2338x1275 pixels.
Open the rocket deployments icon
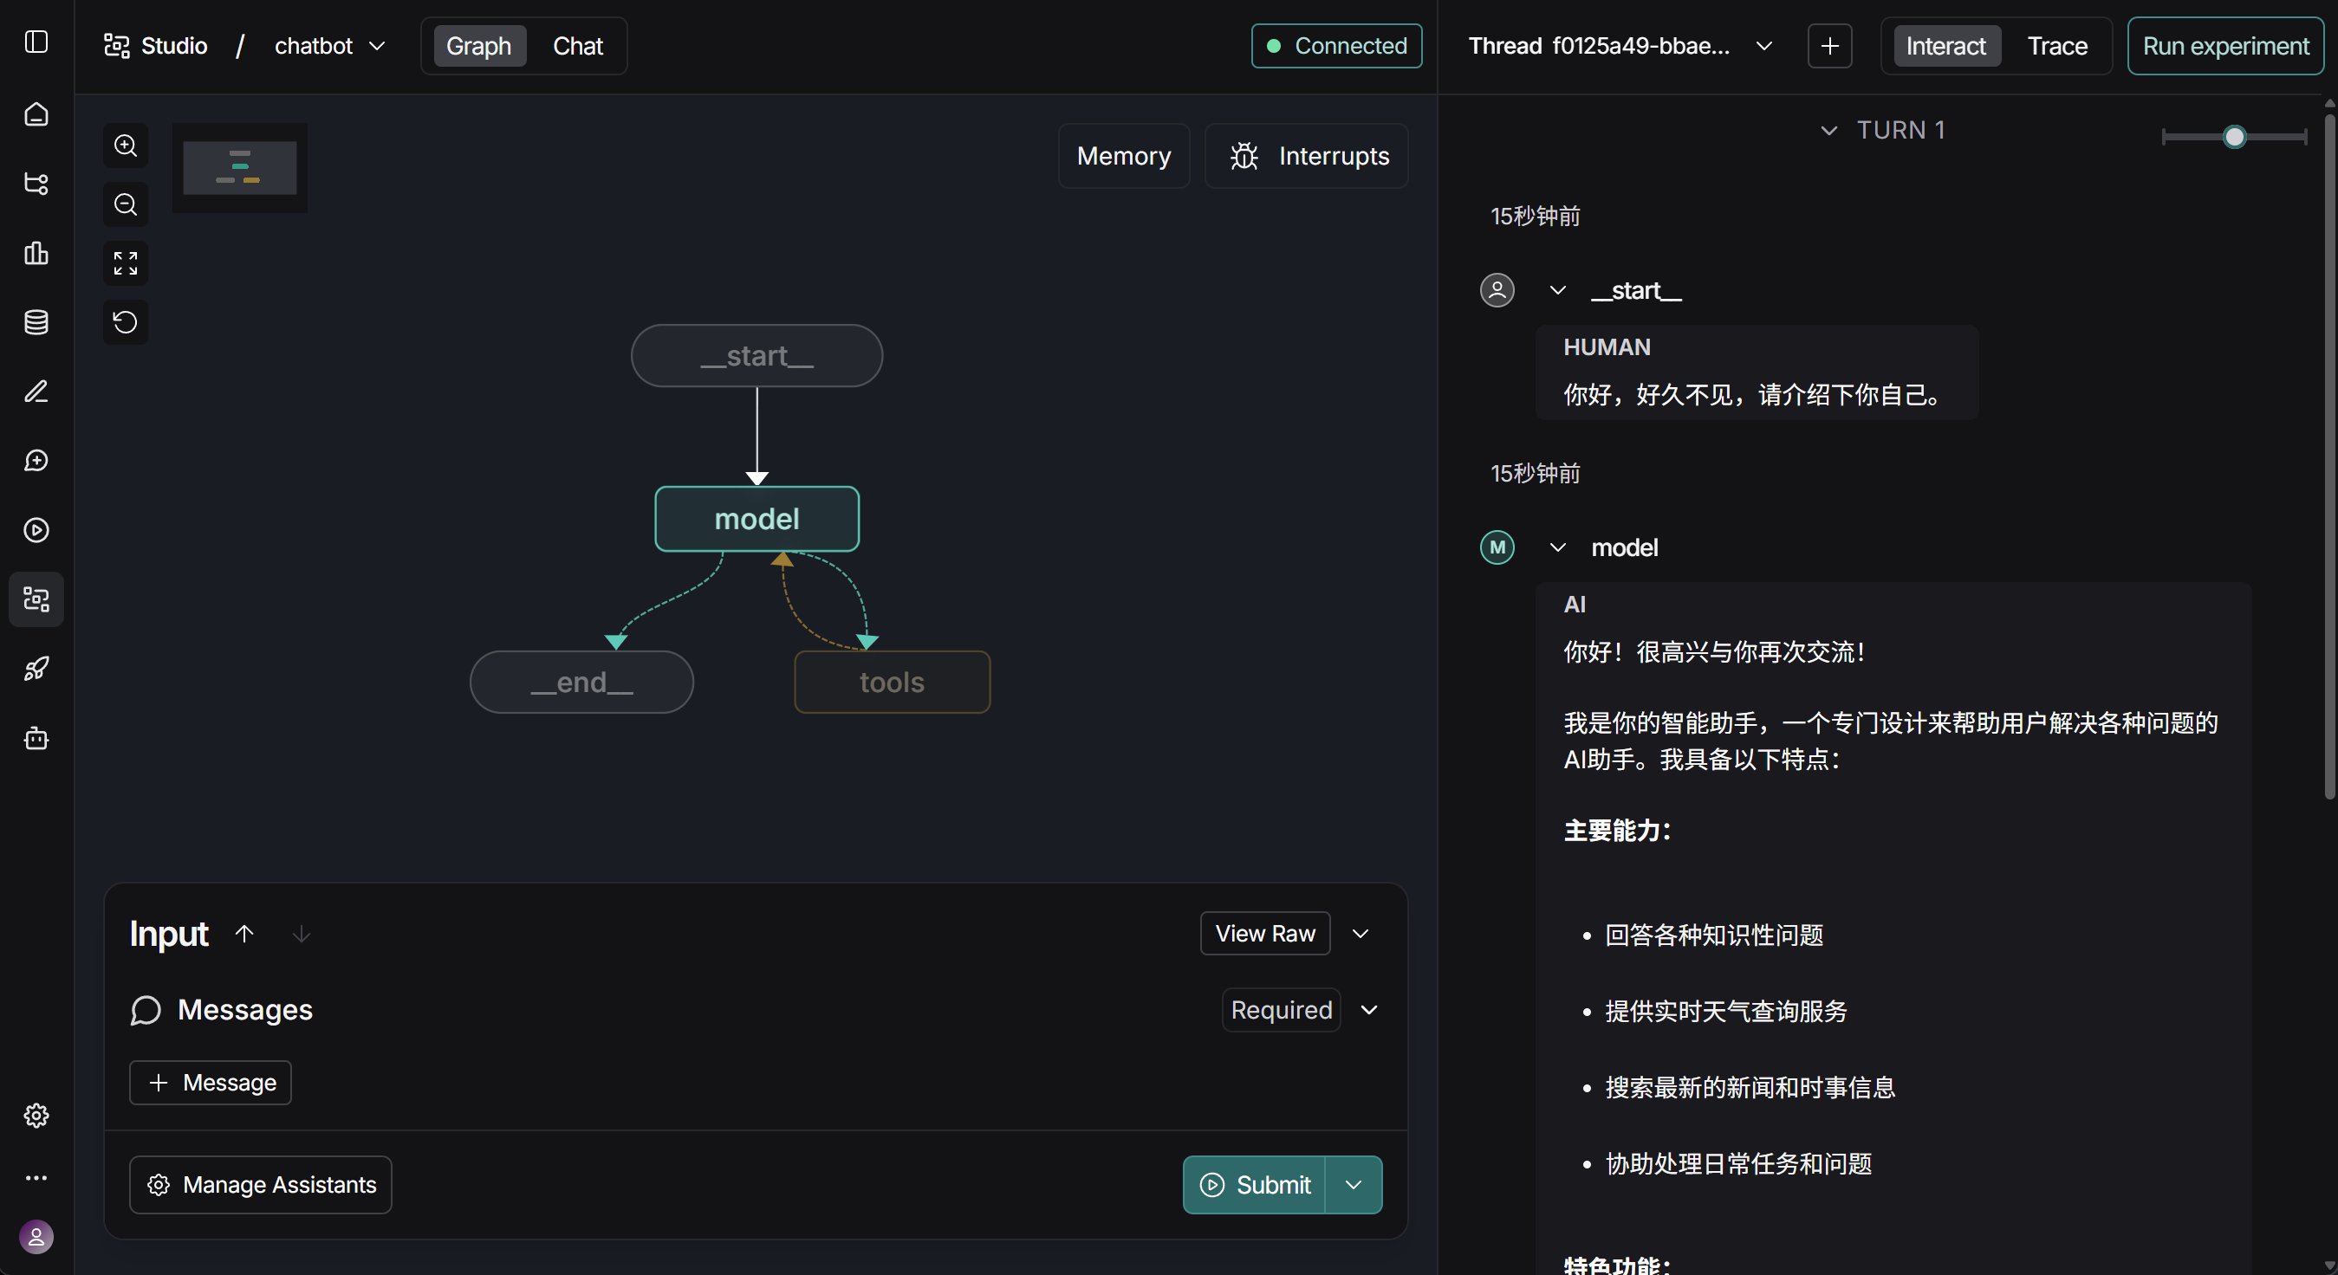pos(36,669)
